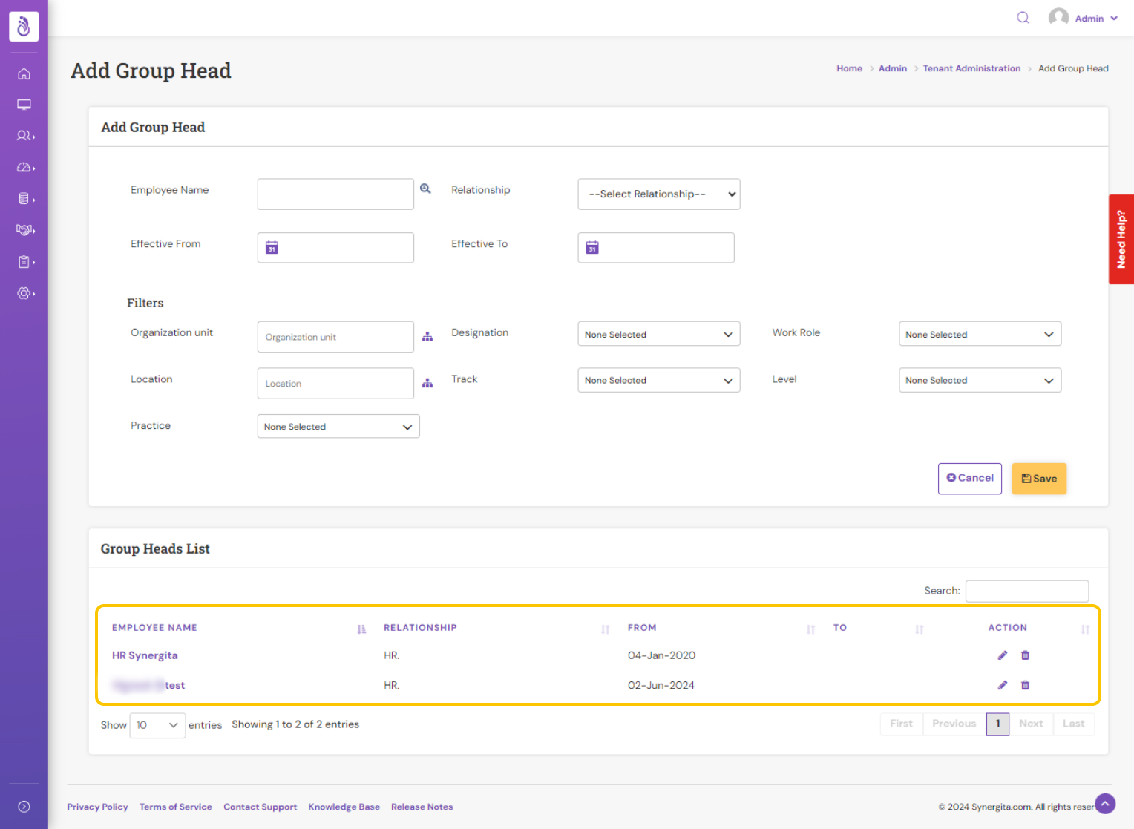Sort by the Action column
This screenshot has width=1134, height=829.
pyautogui.click(x=1085, y=629)
